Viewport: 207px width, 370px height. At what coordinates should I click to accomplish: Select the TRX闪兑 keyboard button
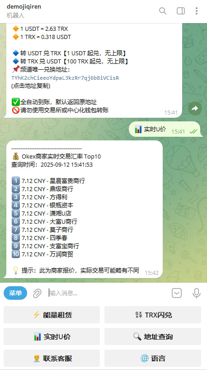pos(153,315)
